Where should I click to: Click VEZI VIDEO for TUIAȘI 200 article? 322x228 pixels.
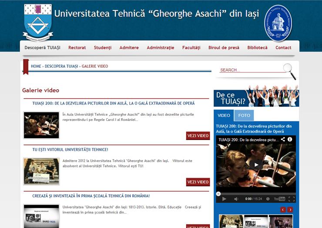(198, 136)
